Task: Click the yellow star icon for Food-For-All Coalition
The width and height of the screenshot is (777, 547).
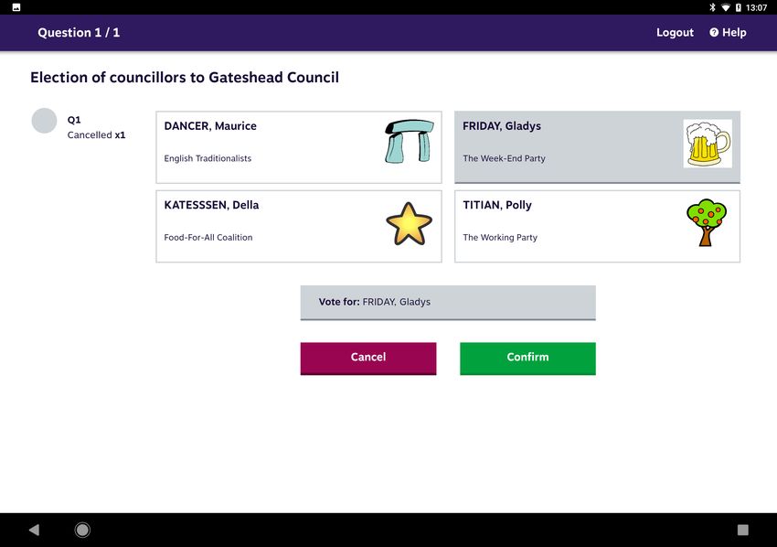Action: [x=409, y=224]
